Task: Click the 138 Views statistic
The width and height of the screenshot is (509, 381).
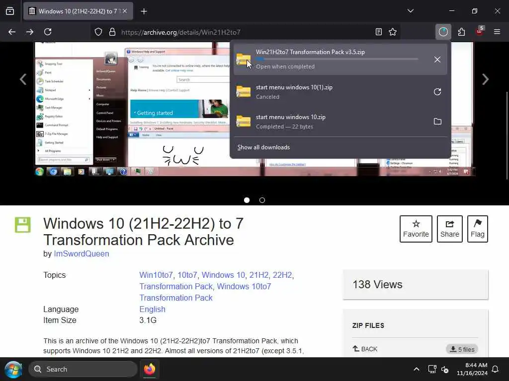Action: pos(378,284)
